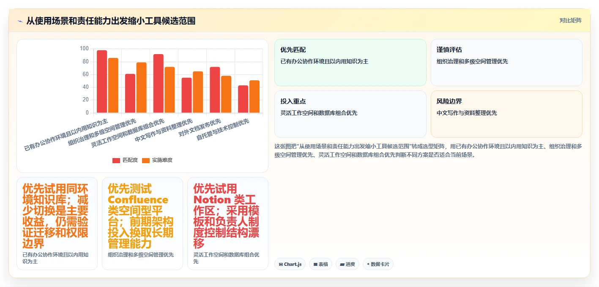Click the Chart.js tag chip
Screen dimensions: 599x287
click(290, 264)
